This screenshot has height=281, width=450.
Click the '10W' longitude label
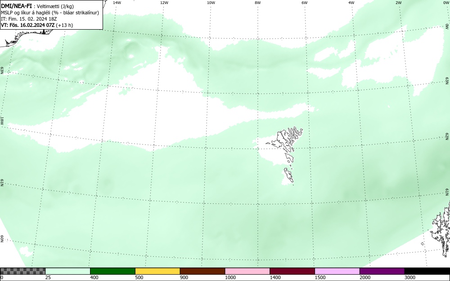click(211, 3)
